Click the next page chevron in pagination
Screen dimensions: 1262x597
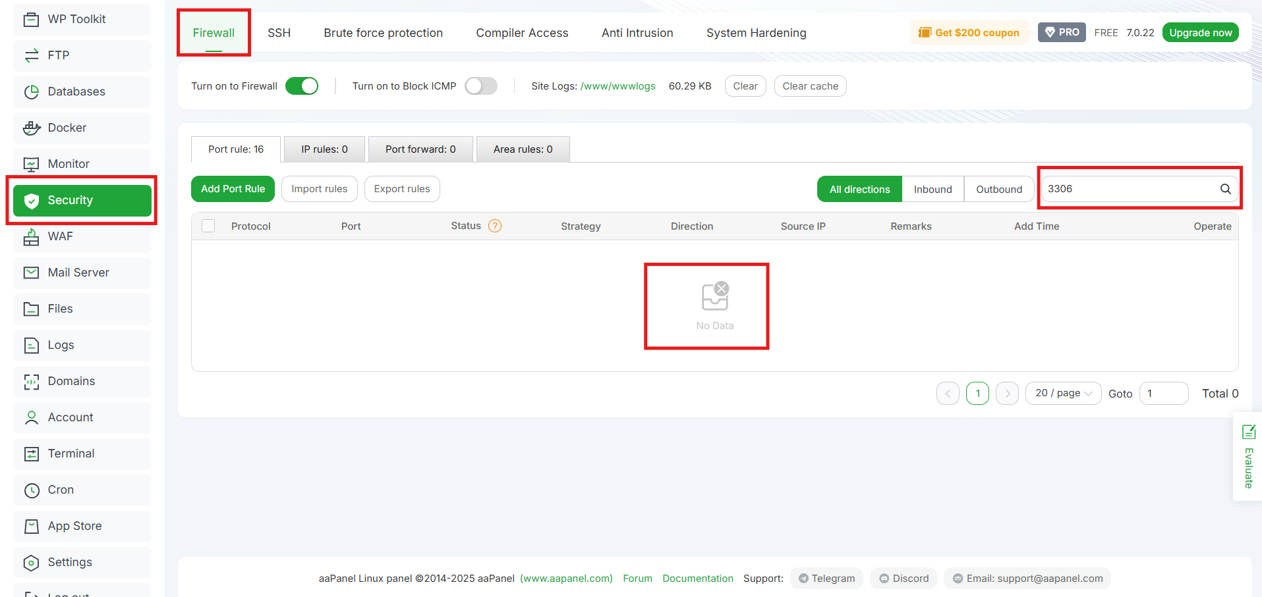pos(1007,393)
